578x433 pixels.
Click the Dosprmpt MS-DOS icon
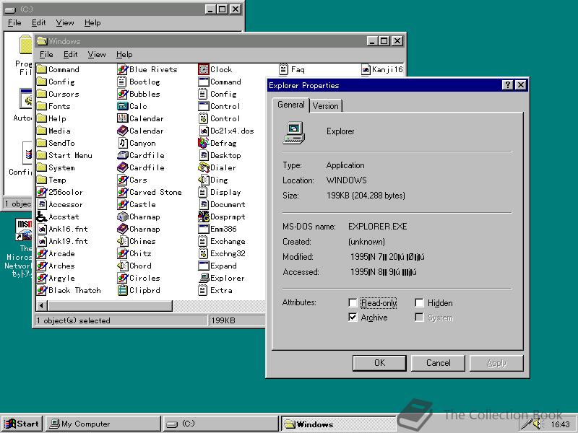pyautogui.click(x=204, y=216)
